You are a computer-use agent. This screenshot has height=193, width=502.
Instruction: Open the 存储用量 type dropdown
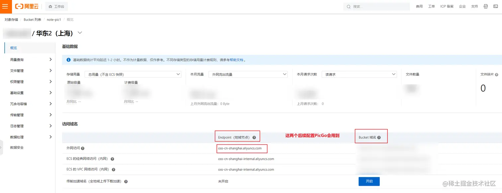tap(133, 74)
